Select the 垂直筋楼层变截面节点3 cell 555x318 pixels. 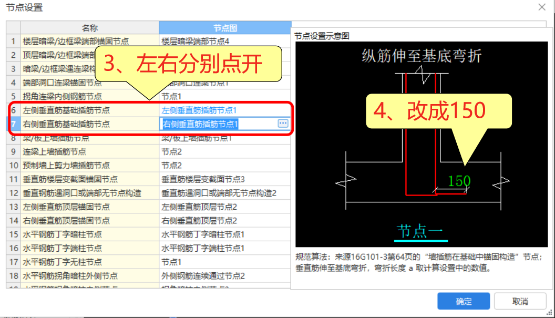coord(225,179)
